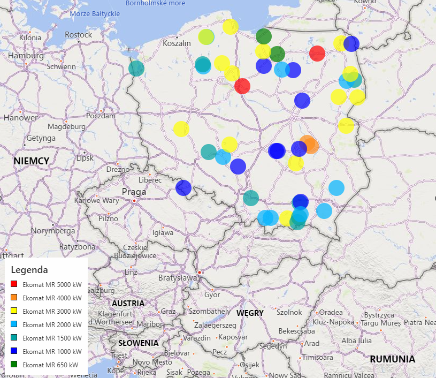Click the dark blue marker north of Praga

[183, 188]
